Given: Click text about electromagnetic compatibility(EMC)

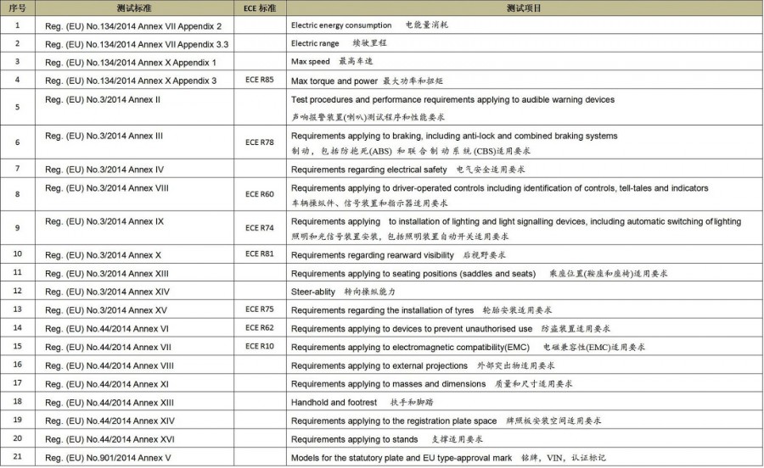Looking at the screenshot, I should point(410,348).
